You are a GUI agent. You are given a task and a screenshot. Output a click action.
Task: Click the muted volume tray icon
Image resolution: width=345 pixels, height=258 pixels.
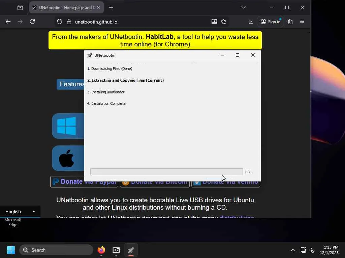click(x=312, y=250)
